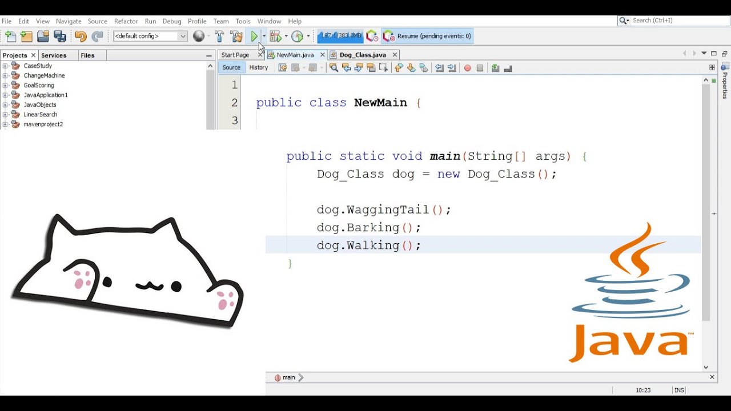Screen dimensions: 731x411
Task: Click the New Project toolbar icon
Action: (x=26, y=37)
